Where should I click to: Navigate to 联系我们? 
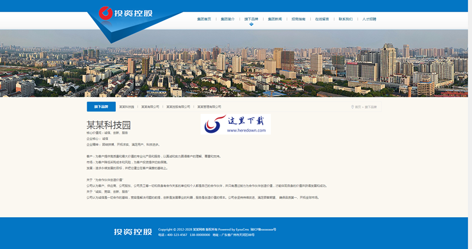[346, 19]
